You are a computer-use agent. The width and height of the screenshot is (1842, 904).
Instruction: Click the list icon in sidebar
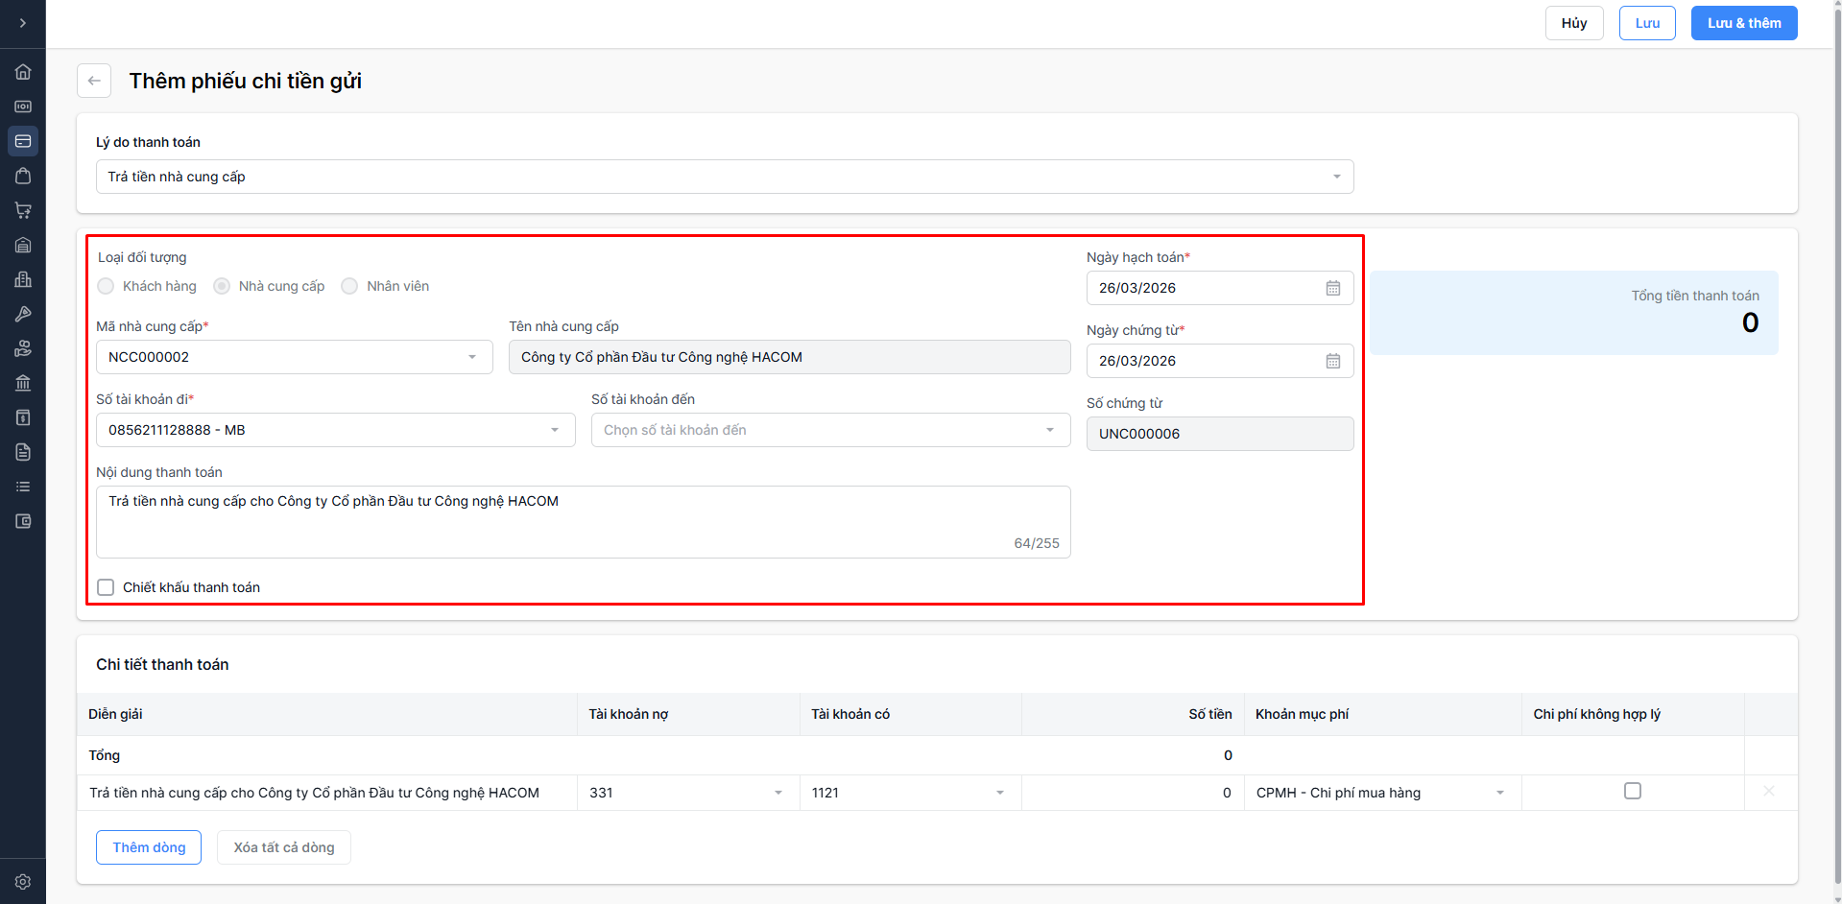23,487
